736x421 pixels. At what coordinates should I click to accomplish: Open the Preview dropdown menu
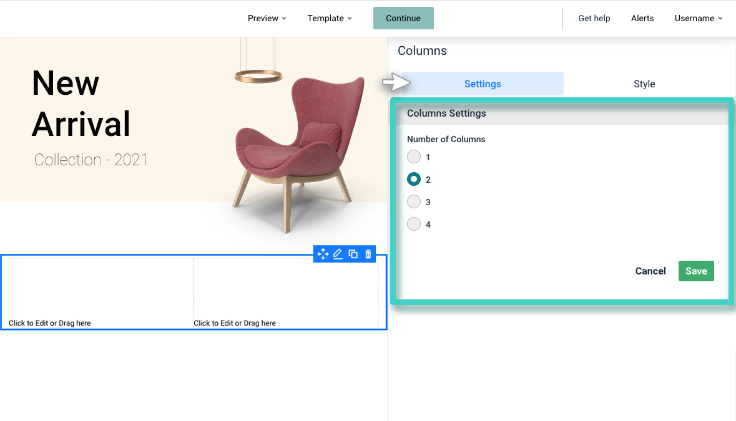pyautogui.click(x=267, y=18)
